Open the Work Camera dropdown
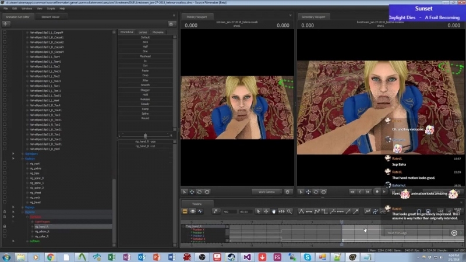 click(267, 192)
